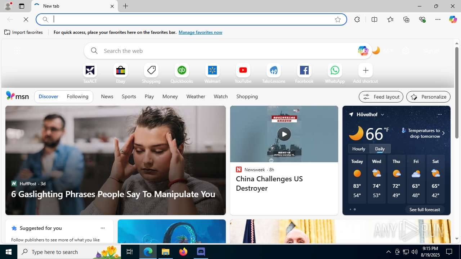Select Sat forecast column
The height and width of the screenshot is (259, 461).
(435, 179)
